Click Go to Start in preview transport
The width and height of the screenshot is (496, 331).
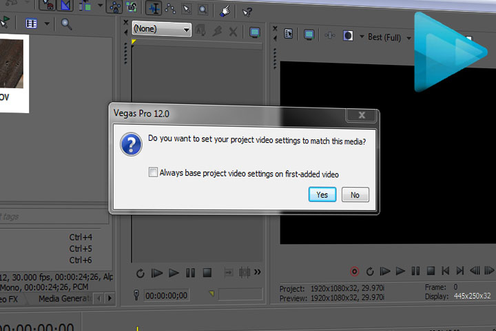pyautogui.click(x=446, y=271)
